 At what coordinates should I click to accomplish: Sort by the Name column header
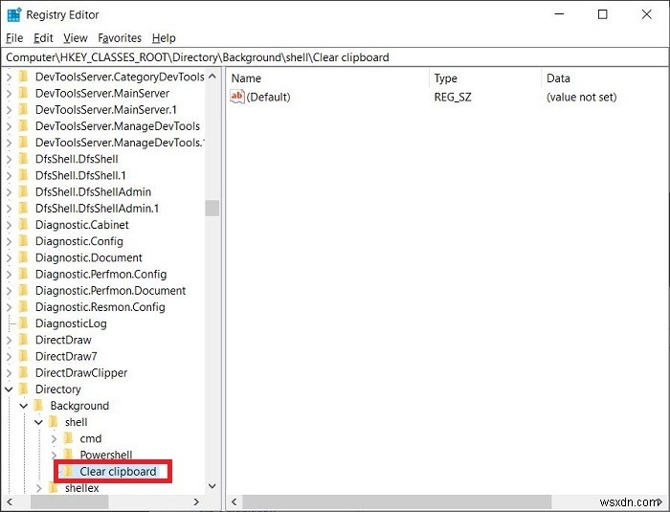click(x=327, y=78)
